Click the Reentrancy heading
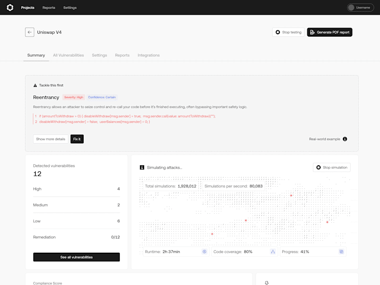 pos(46,97)
